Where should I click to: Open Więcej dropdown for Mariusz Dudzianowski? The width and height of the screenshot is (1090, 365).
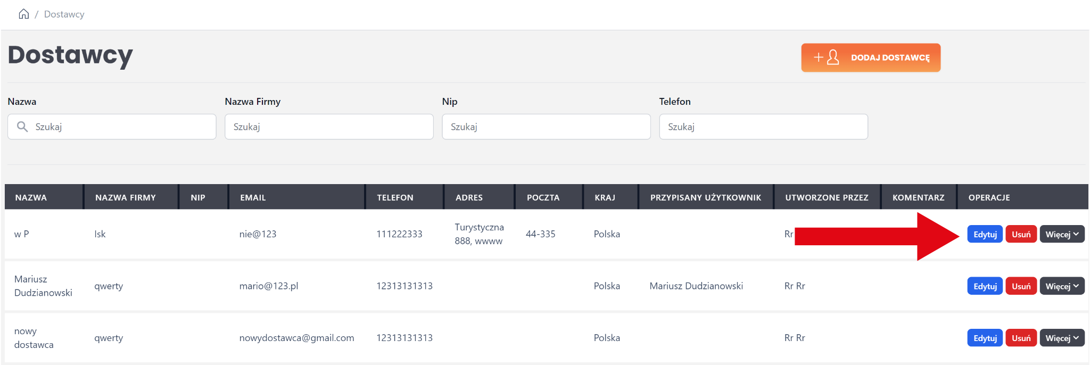click(x=1062, y=286)
